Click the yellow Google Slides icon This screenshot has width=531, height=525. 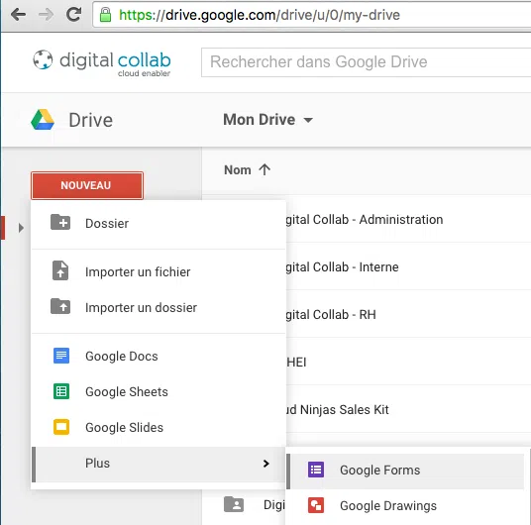pyautogui.click(x=61, y=427)
